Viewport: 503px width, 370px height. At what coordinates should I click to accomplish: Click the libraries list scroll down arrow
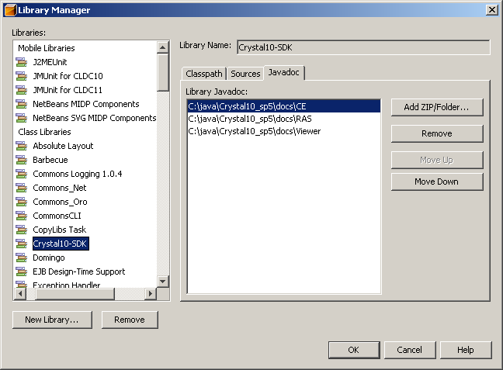(x=163, y=282)
